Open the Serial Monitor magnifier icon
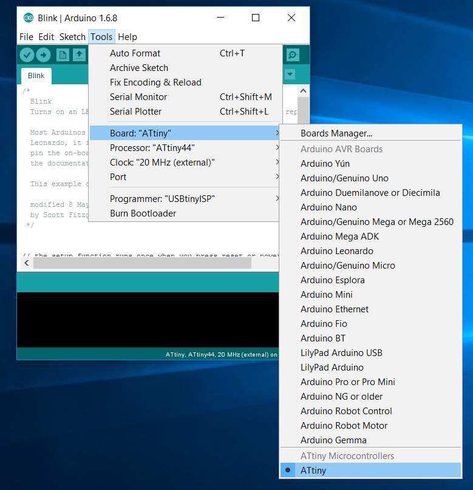Viewport: 473px width, 490px height. click(293, 55)
